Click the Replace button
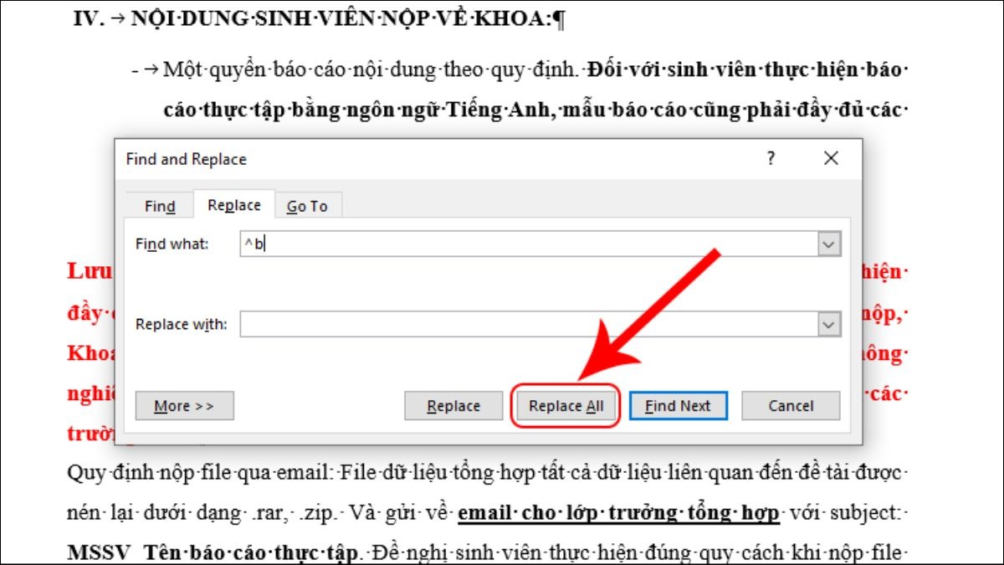Image resolution: width=1004 pixels, height=565 pixels. coord(453,406)
